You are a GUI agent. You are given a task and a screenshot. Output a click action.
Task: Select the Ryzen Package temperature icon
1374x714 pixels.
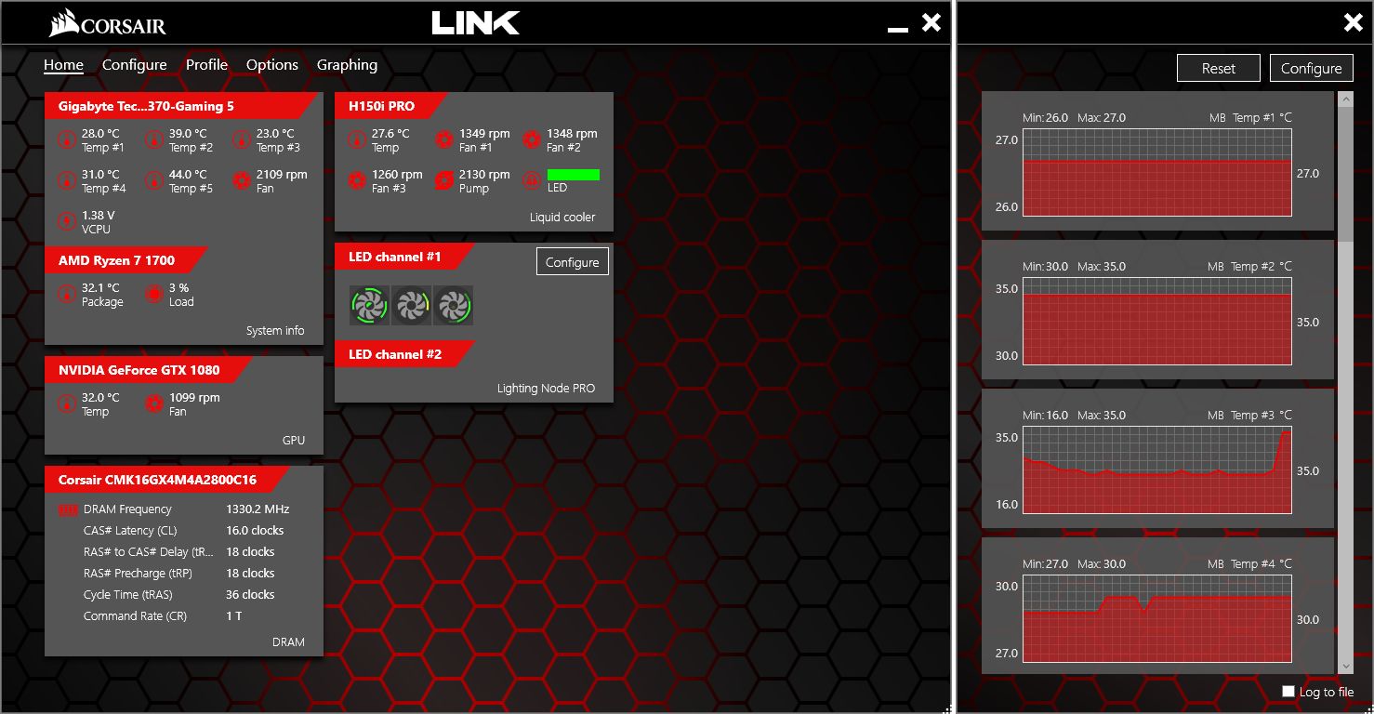[67, 295]
